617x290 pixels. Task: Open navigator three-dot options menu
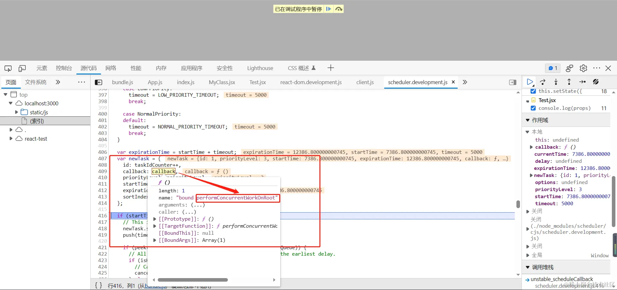(82, 82)
